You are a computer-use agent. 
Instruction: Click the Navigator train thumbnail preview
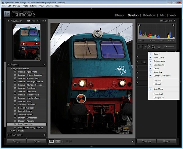point(27,42)
